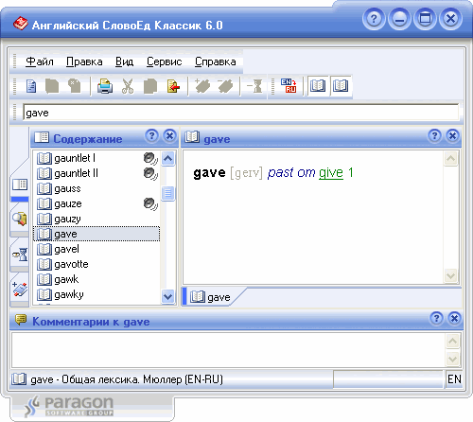Open the Файл menu
Image resolution: width=473 pixels, height=422 pixels.
(40, 62)
